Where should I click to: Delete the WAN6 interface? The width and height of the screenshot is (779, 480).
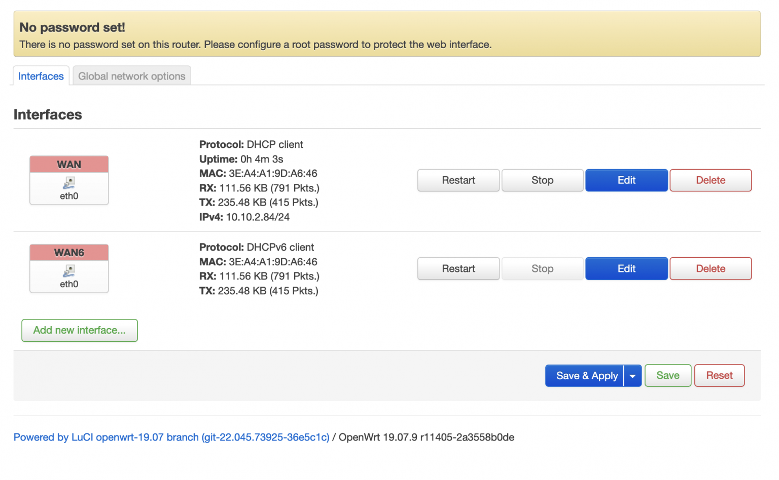coord(710,268)
